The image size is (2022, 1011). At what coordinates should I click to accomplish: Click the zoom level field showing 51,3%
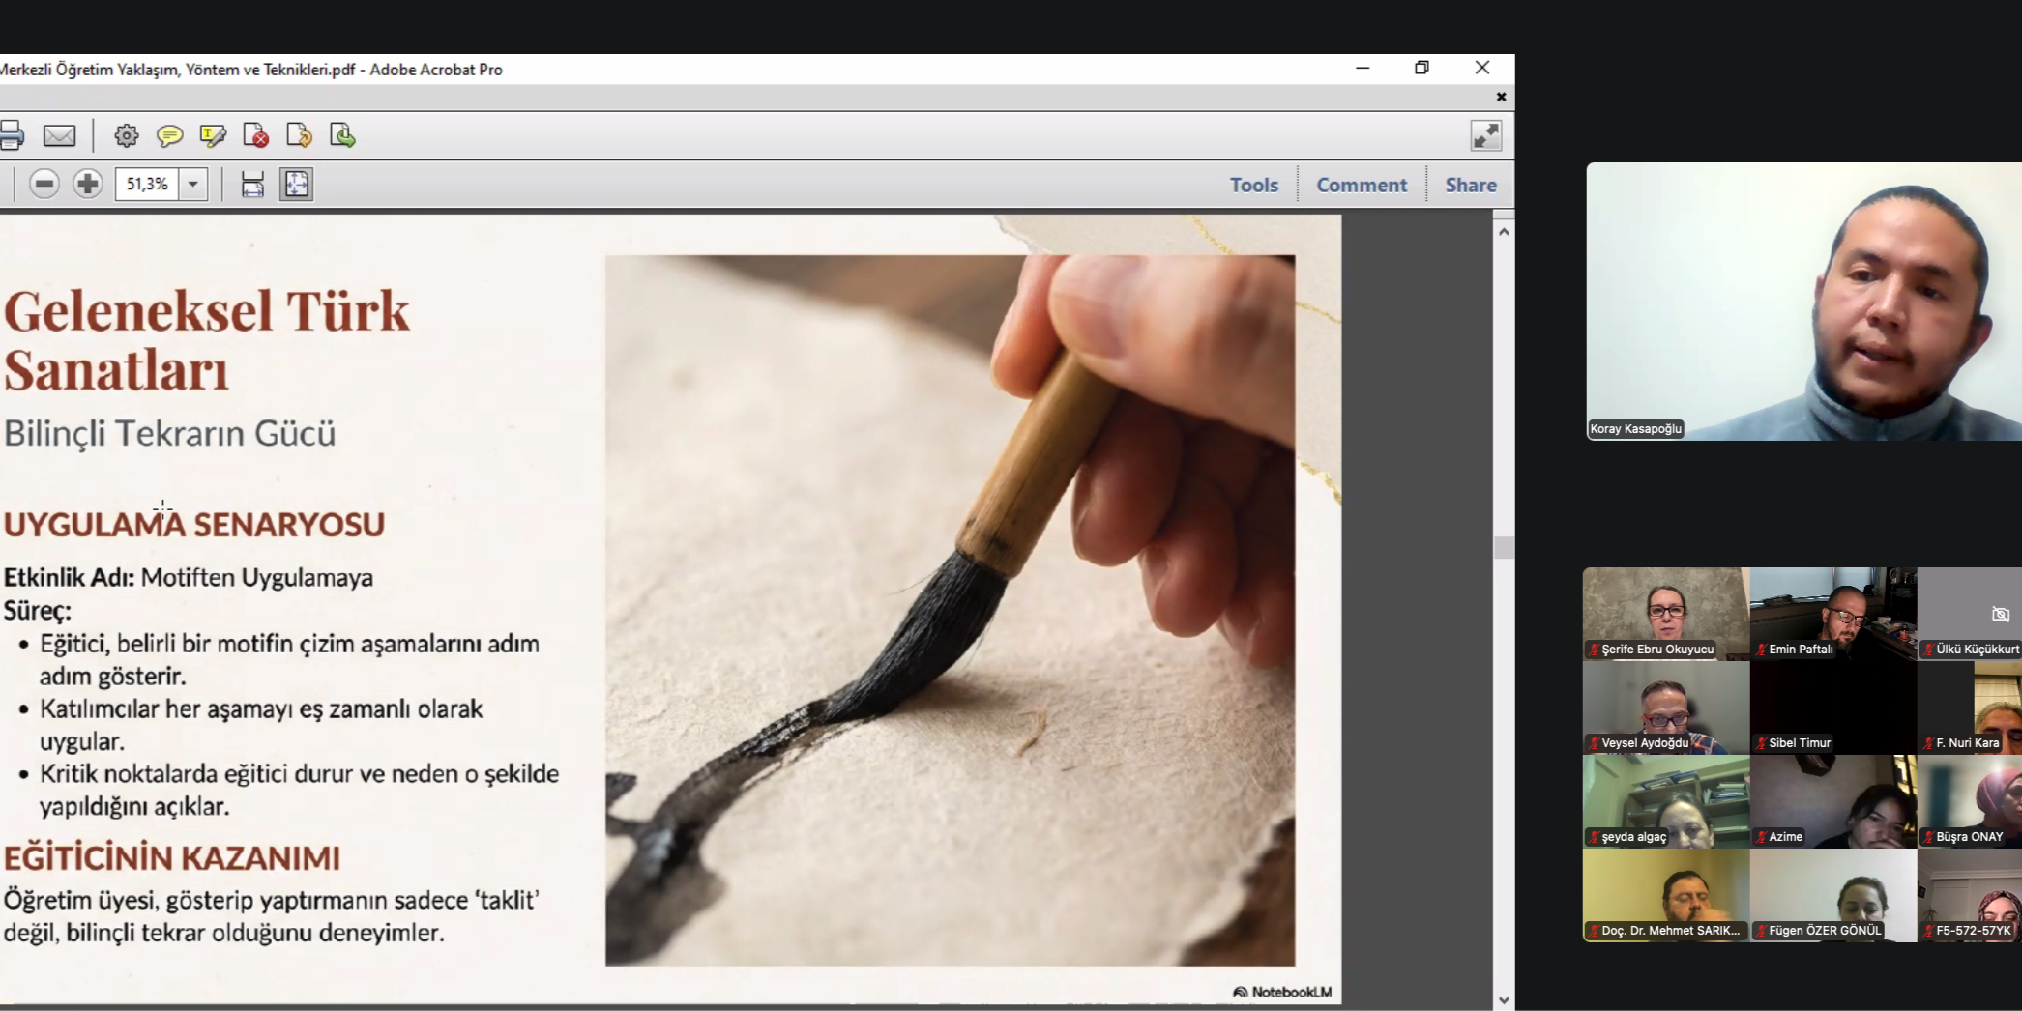pos(147,184)
